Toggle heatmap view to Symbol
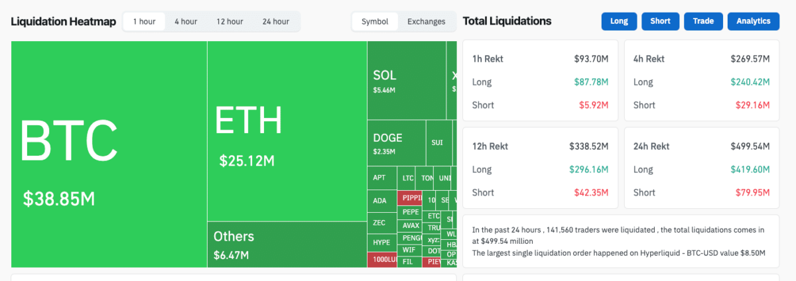Image resolution: width=796 pixels, height=281 pixels. [375, 21]
